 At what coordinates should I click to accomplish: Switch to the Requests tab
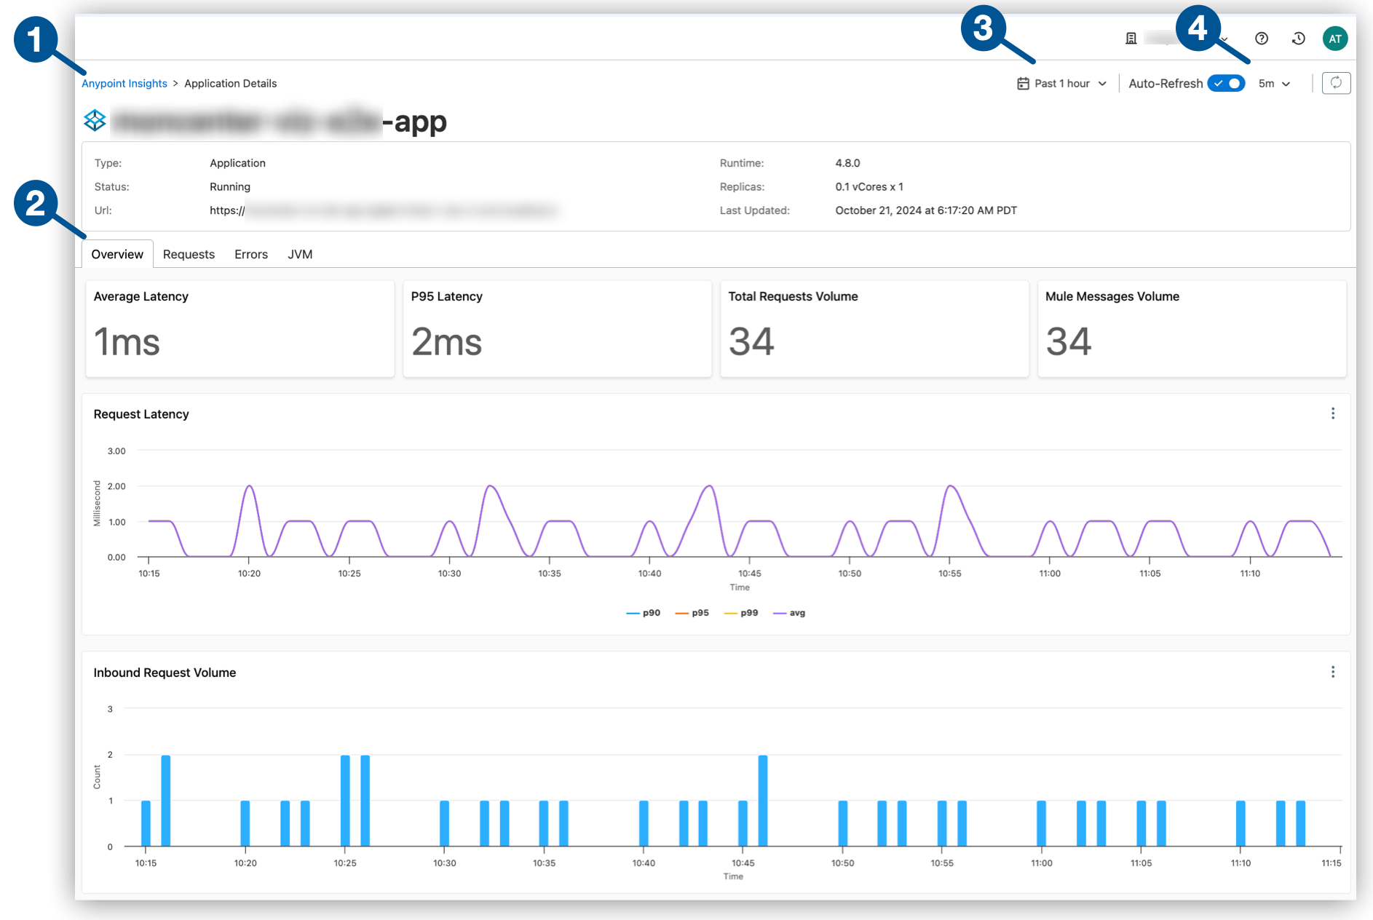pyautogui.click(x=189, y=254)
